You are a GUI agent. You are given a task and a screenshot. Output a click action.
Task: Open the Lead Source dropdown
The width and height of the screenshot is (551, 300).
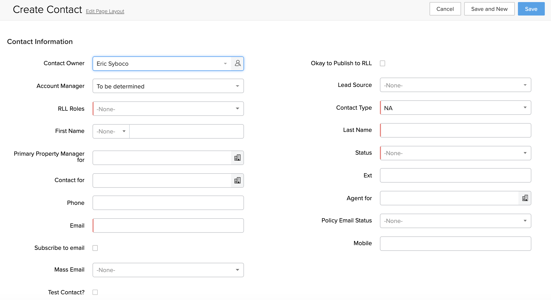coord(455,85)
